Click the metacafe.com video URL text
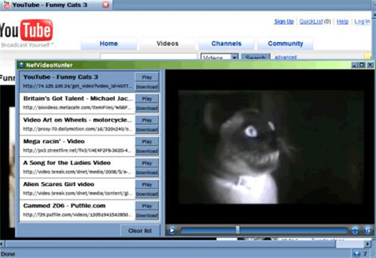 (77, 107)
